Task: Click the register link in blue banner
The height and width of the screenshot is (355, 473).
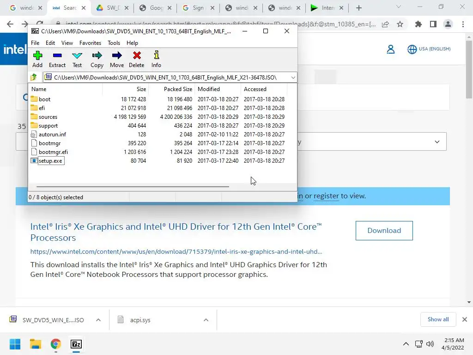Action: coord(326,196)
